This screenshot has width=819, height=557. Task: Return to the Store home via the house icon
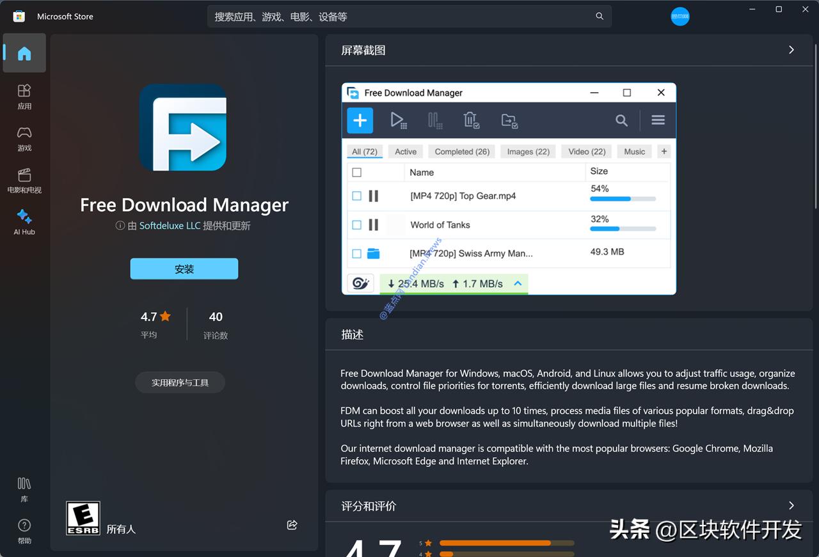click(24, 53)
